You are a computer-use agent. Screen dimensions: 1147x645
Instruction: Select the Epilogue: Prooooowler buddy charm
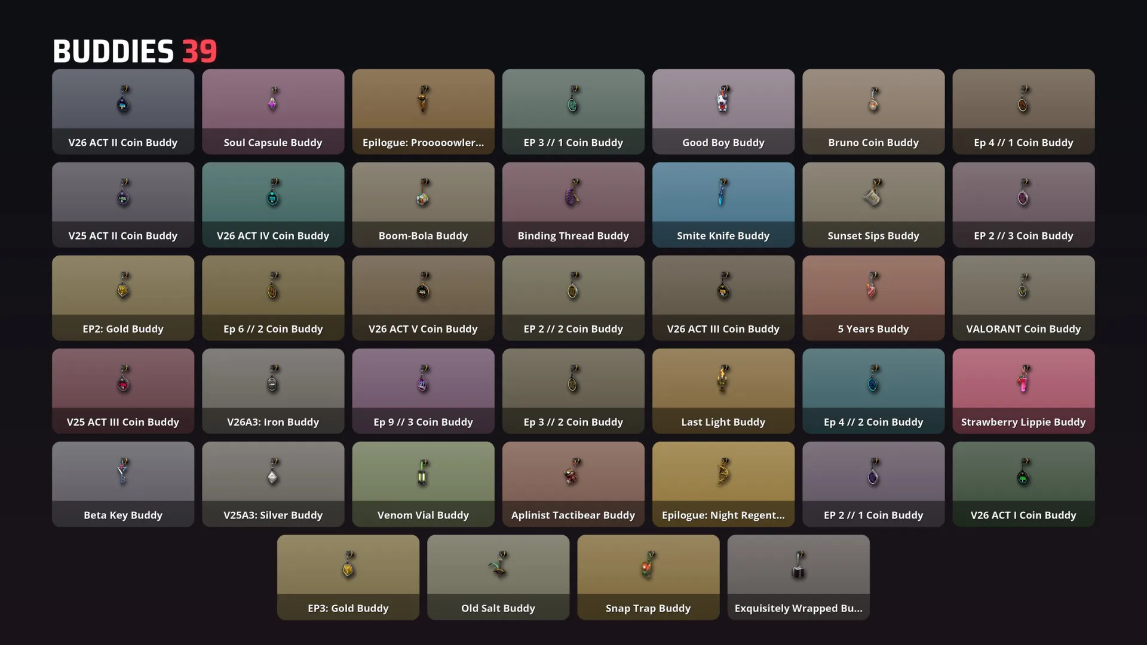point(423,99)
